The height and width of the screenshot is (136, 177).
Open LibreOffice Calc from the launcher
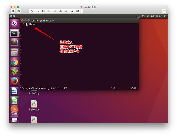[x=14, y=100]
